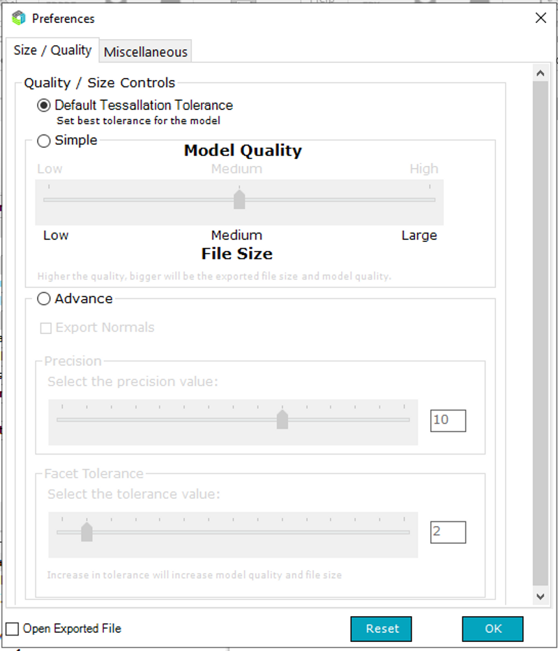Click the Reset button

coord(381,629)
